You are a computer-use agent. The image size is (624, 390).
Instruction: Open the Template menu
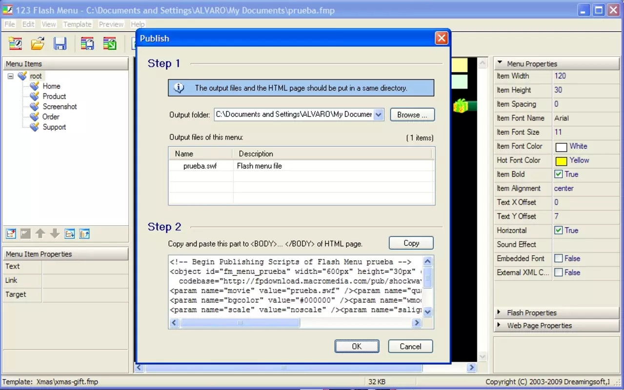coord(77,24)
